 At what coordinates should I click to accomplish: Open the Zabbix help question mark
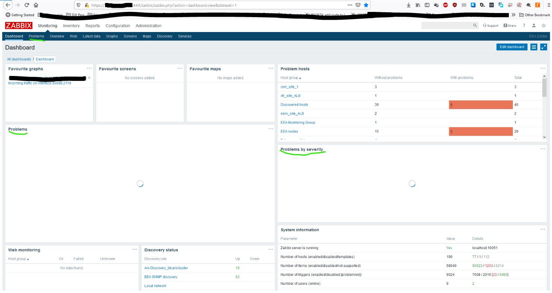pos(524,26)
